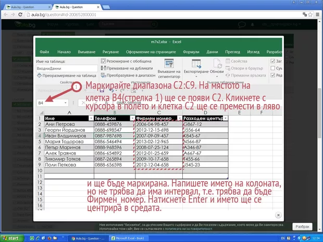Image resolution: width=323 pixels, height=242 pixels.
Task: Open a new browser tab
Action: [106, 7]
